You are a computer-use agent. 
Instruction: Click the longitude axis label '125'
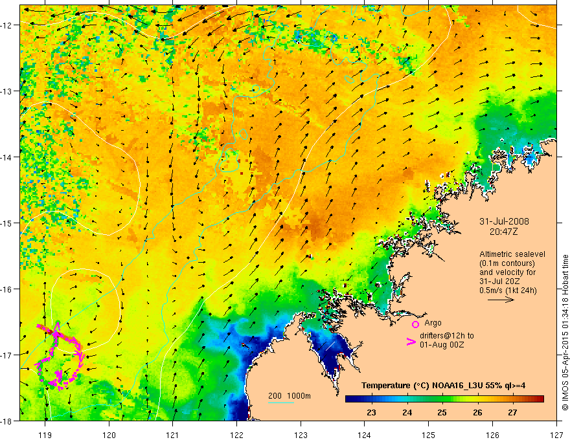coord(429,435)
